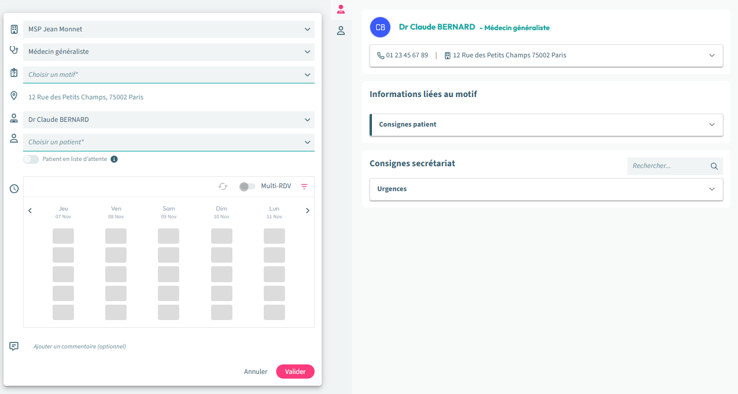
Task: Open the MSP Jean Monnet dropdown
Action: click(169, 29)
